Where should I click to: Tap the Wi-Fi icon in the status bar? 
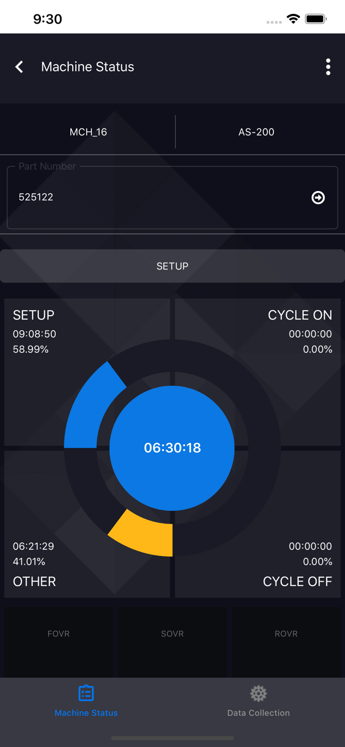[x=293, y=18]
